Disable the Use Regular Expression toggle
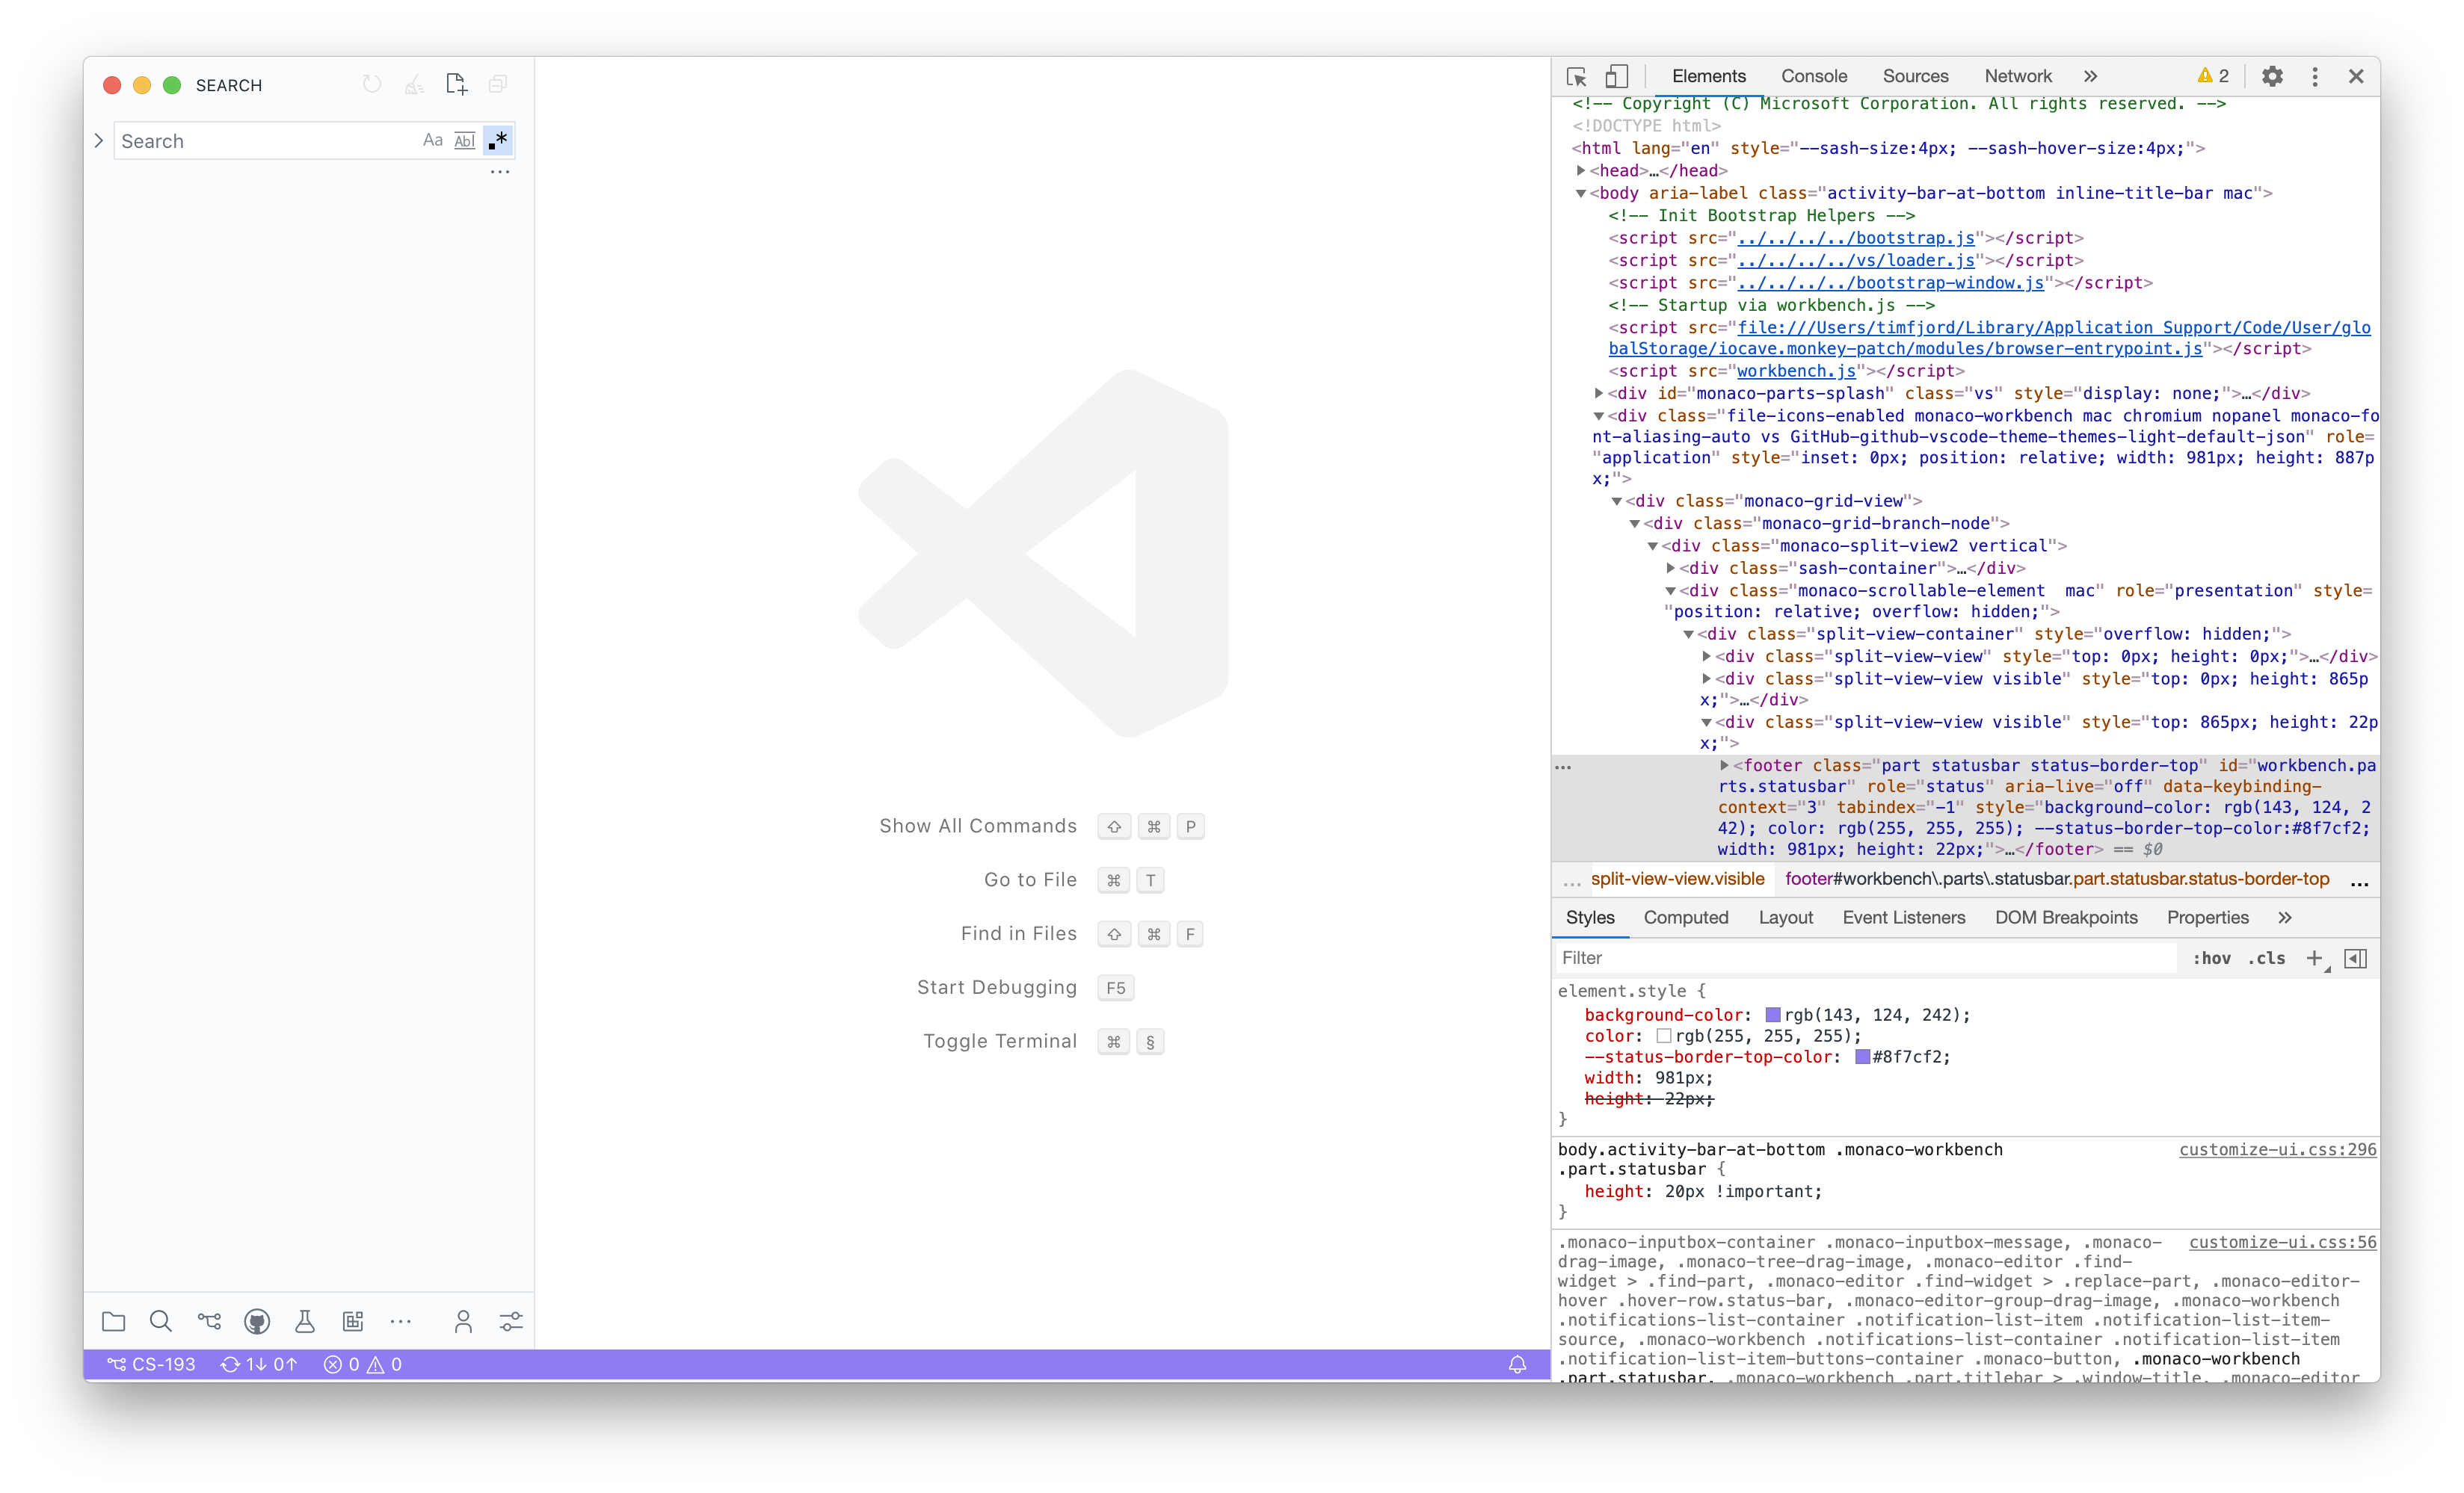The image size is (2464, 1493). click(497, 140)
